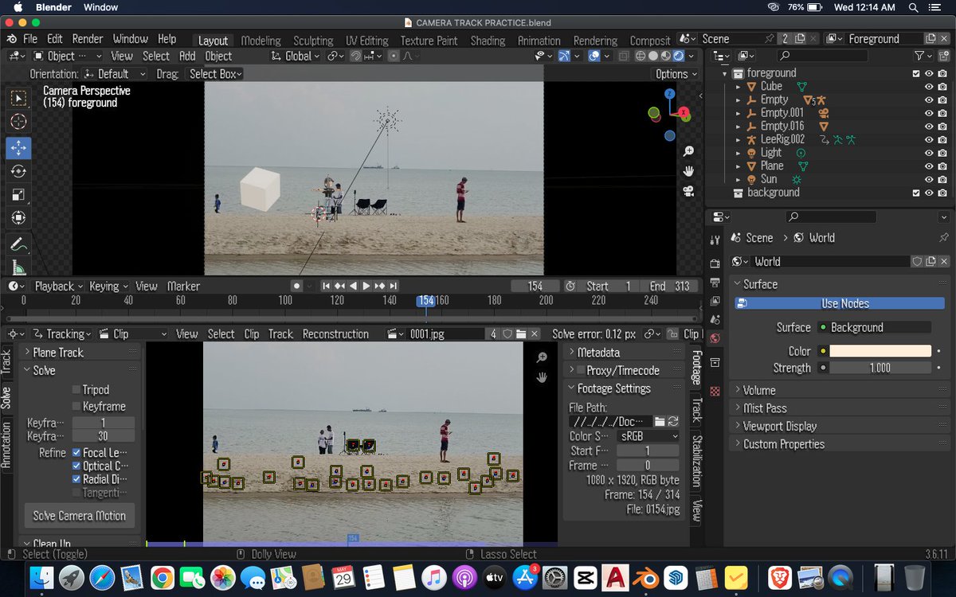Select the Cursor tool in viewport toolbar
This screenshot has width=956, height=597.
(x=18, y=122)
